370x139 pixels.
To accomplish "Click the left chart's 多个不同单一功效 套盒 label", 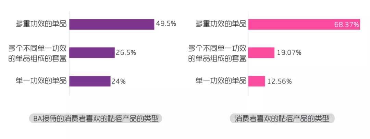I will (x=38, y=53).
